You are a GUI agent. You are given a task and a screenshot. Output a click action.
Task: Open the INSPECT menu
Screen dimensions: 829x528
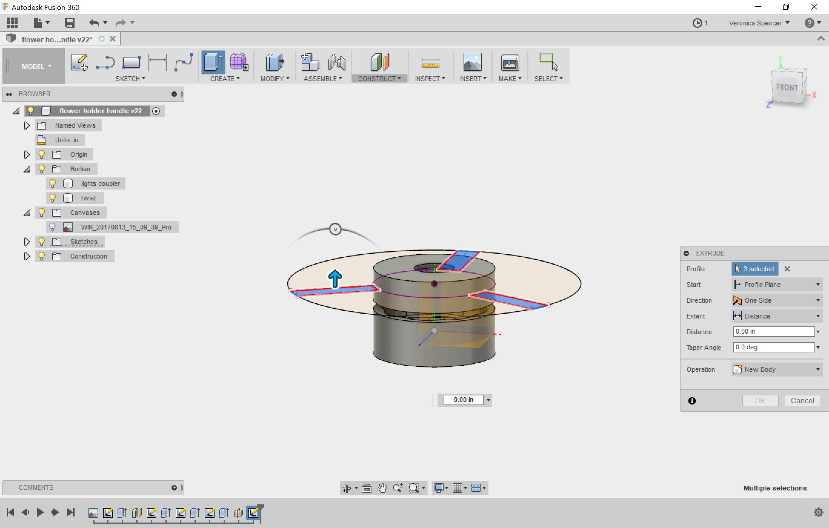[x=430, y=79]
